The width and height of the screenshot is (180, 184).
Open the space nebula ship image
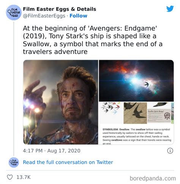(x=136, y=81)
